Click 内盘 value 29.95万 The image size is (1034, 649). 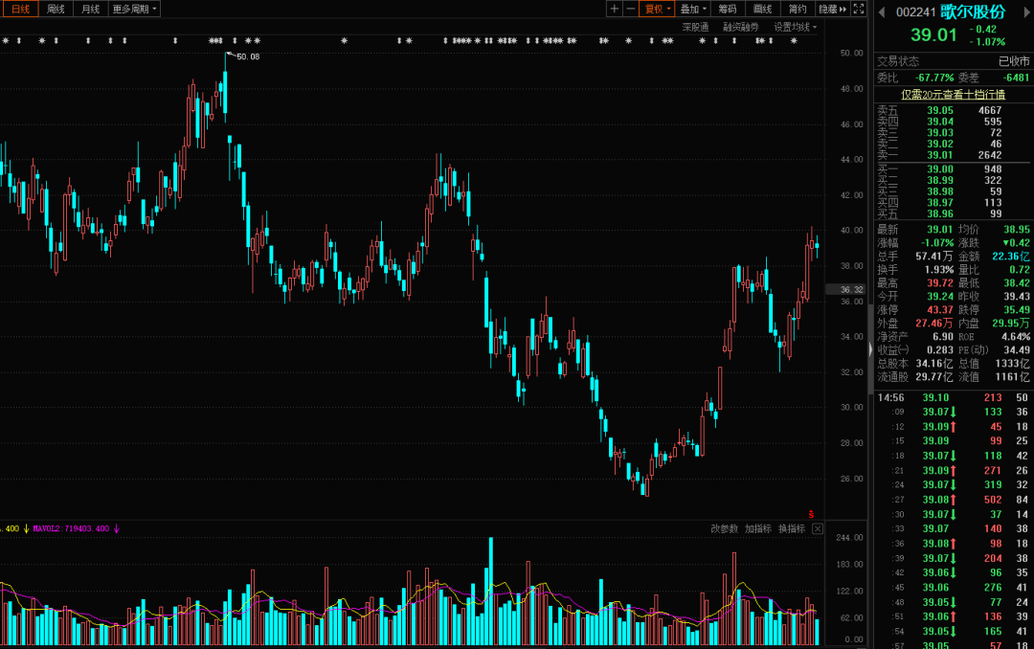1010,324
